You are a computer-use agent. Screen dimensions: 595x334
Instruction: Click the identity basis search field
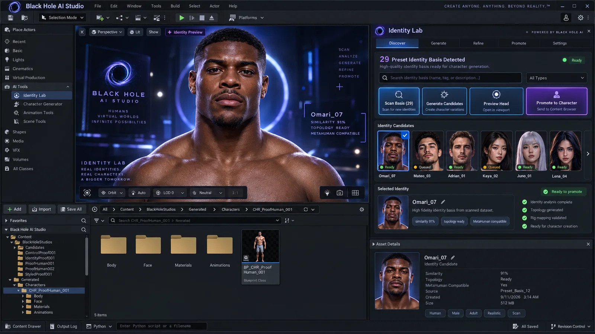click(450, 78)
